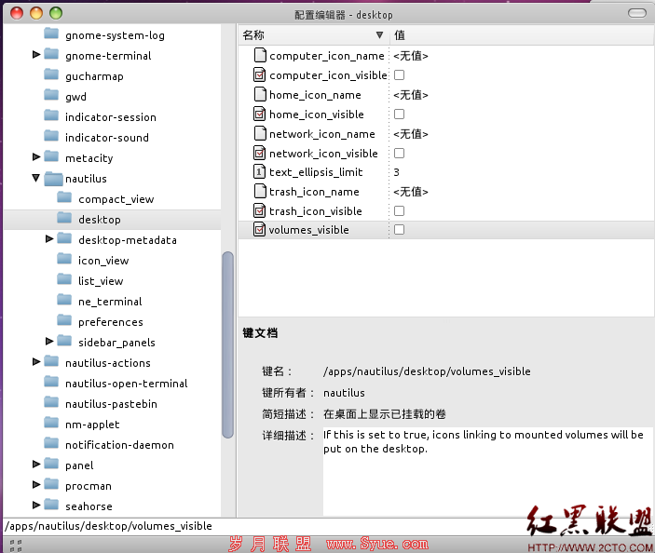
Task: Expand the desktop-metadata subfolder
Action: [49, 238]
